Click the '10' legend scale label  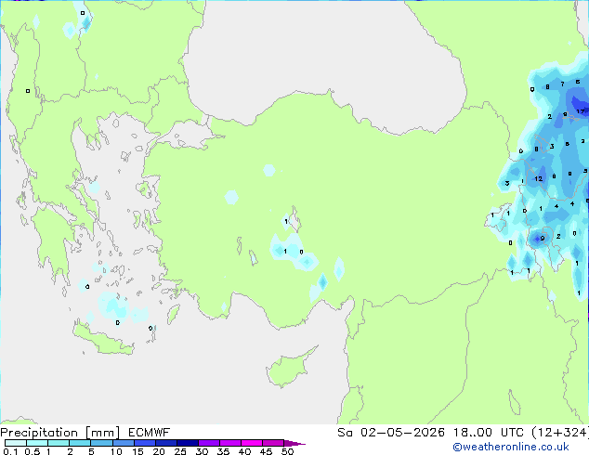116,451
